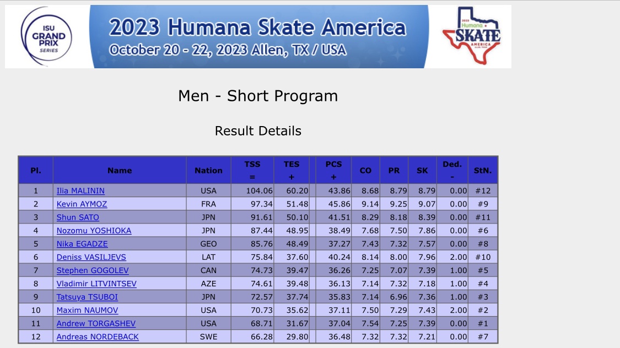This screenshot has height=348, width=620.
Task: Select the Deniss VASILJEVS link
Action: [91, 257]
